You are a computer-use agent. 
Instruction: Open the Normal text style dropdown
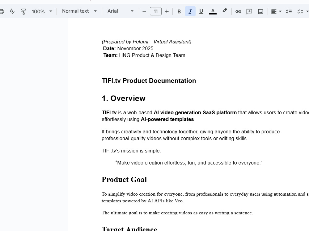[x=79, y=11]
